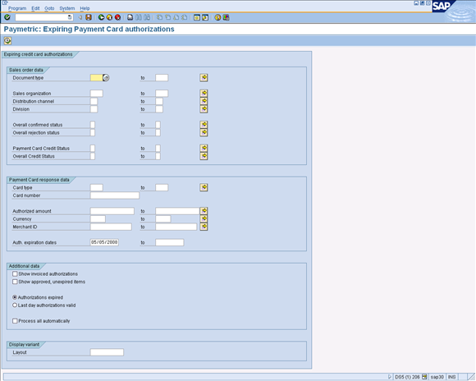Click the green Enter checkmark icon

(x=7, y=17)
